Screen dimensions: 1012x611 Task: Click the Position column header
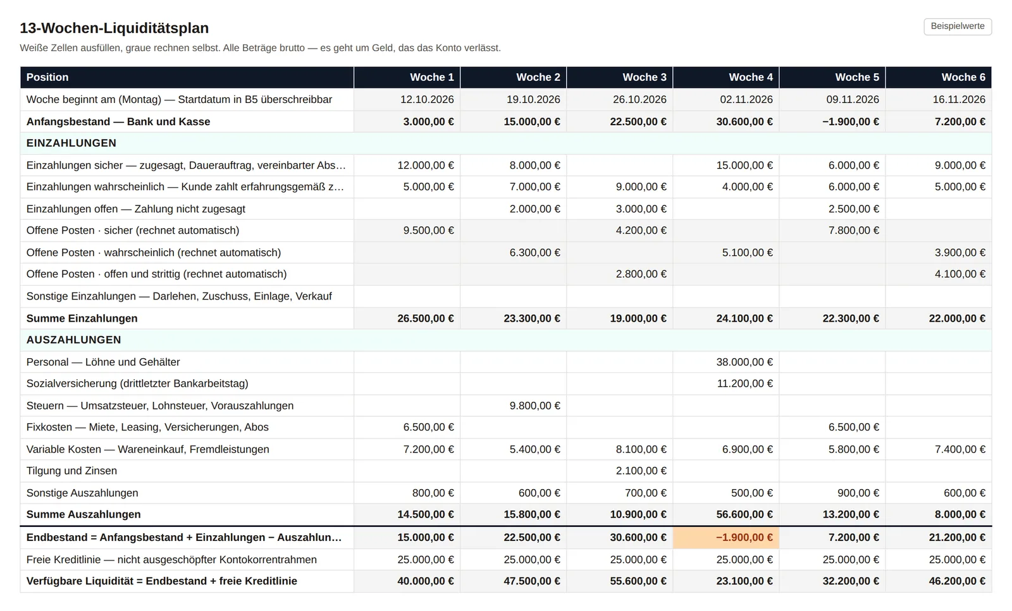(187, 77)
